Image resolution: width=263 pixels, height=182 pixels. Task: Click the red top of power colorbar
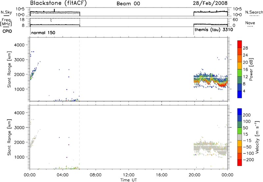(x=240, y=44)
